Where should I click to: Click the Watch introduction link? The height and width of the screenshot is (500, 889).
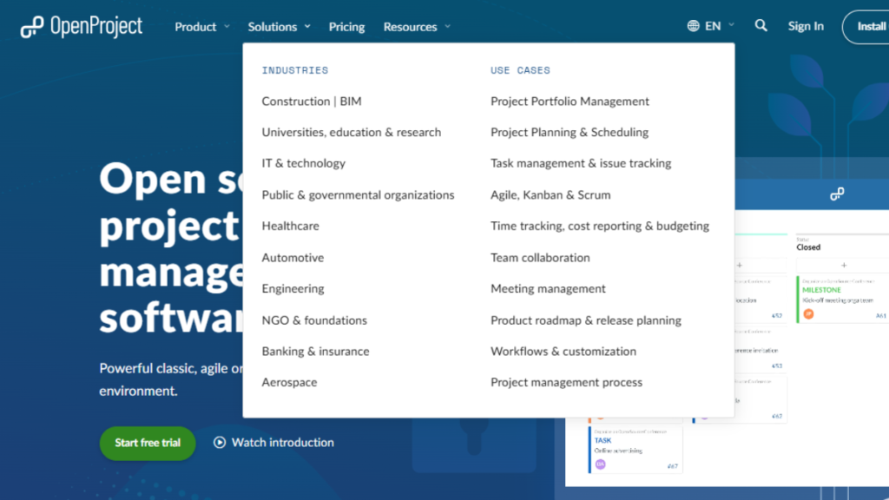coord(282,442)
